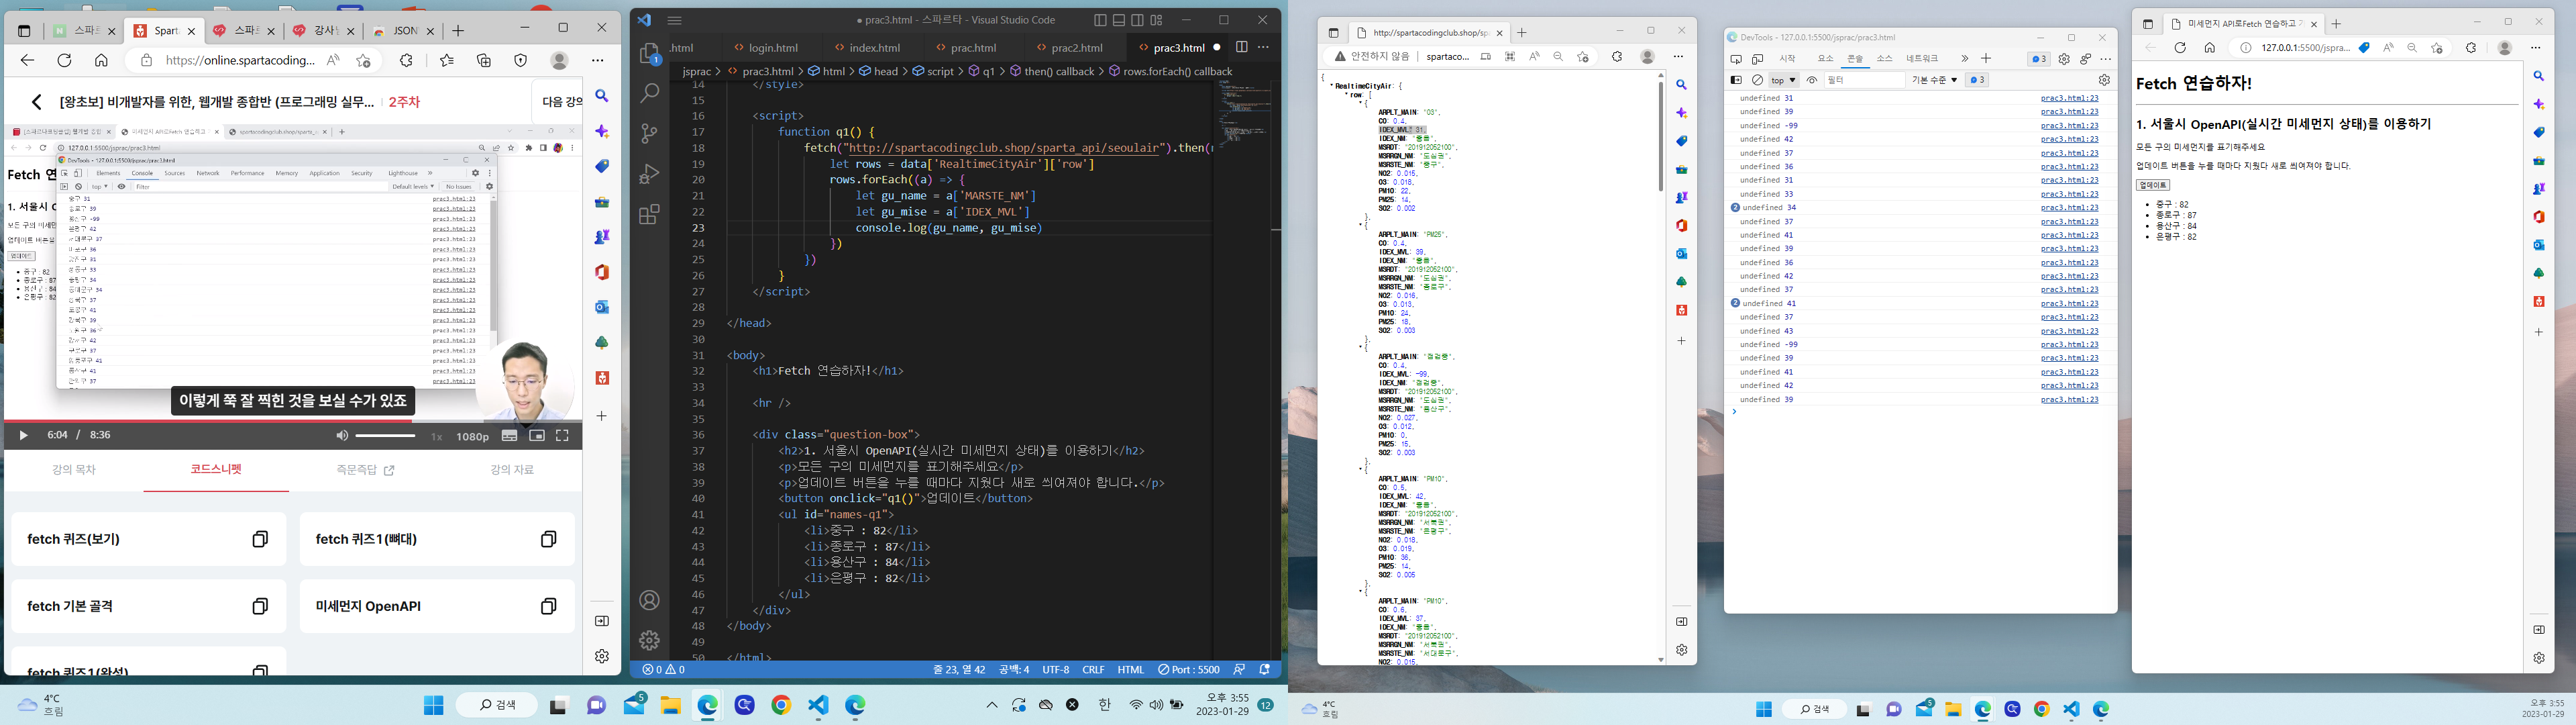The height and width of the screenshot is (725, 2576).
Task: Toggle device emulation icon in DevTools
Action: [1758, 59]
